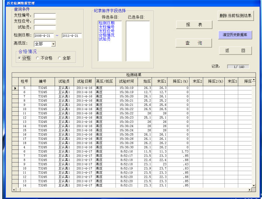Click the table's vertical scrollbar down arrow

point(254,186)
